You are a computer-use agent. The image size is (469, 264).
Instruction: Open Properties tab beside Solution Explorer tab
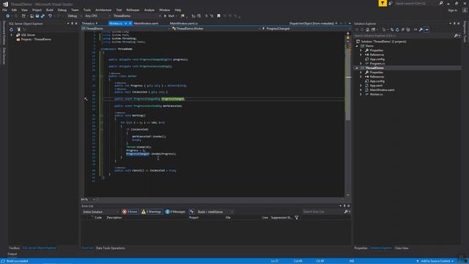361,248
